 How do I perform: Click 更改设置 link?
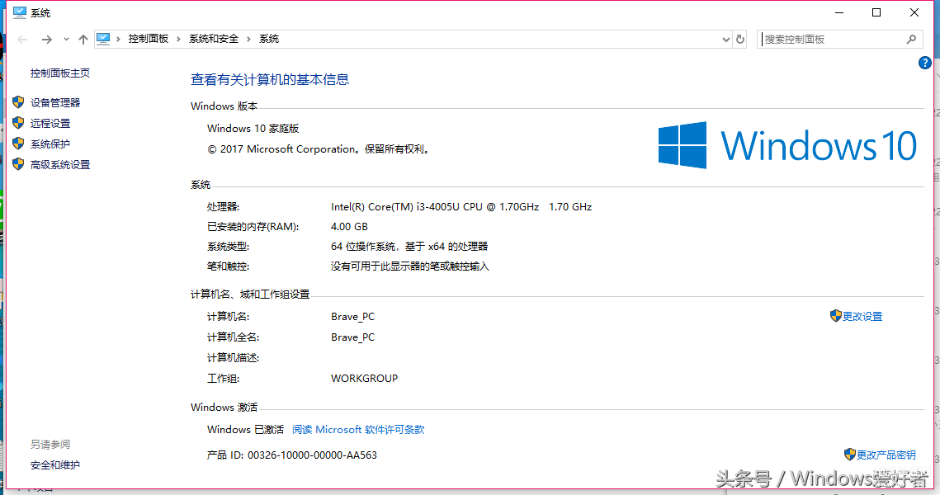pyautogui.click(x=862, y=317)
